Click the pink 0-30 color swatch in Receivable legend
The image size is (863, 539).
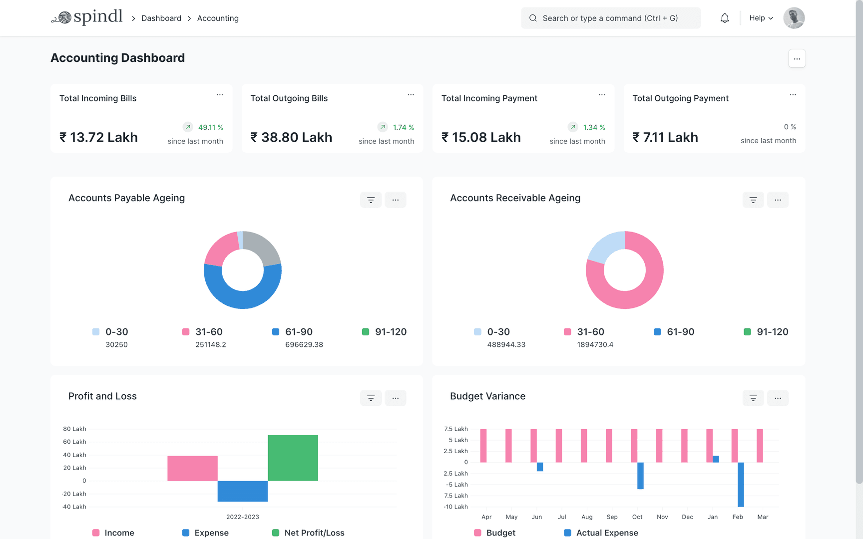pos(477,331)
